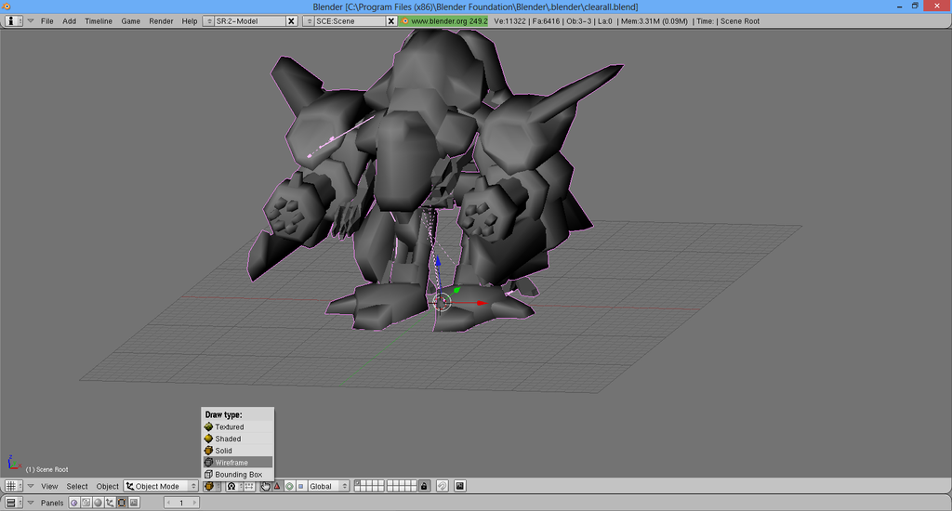Delete screen with X beside SR:2-Model
This screenshot has height=511, width=952.
[291, 21]
